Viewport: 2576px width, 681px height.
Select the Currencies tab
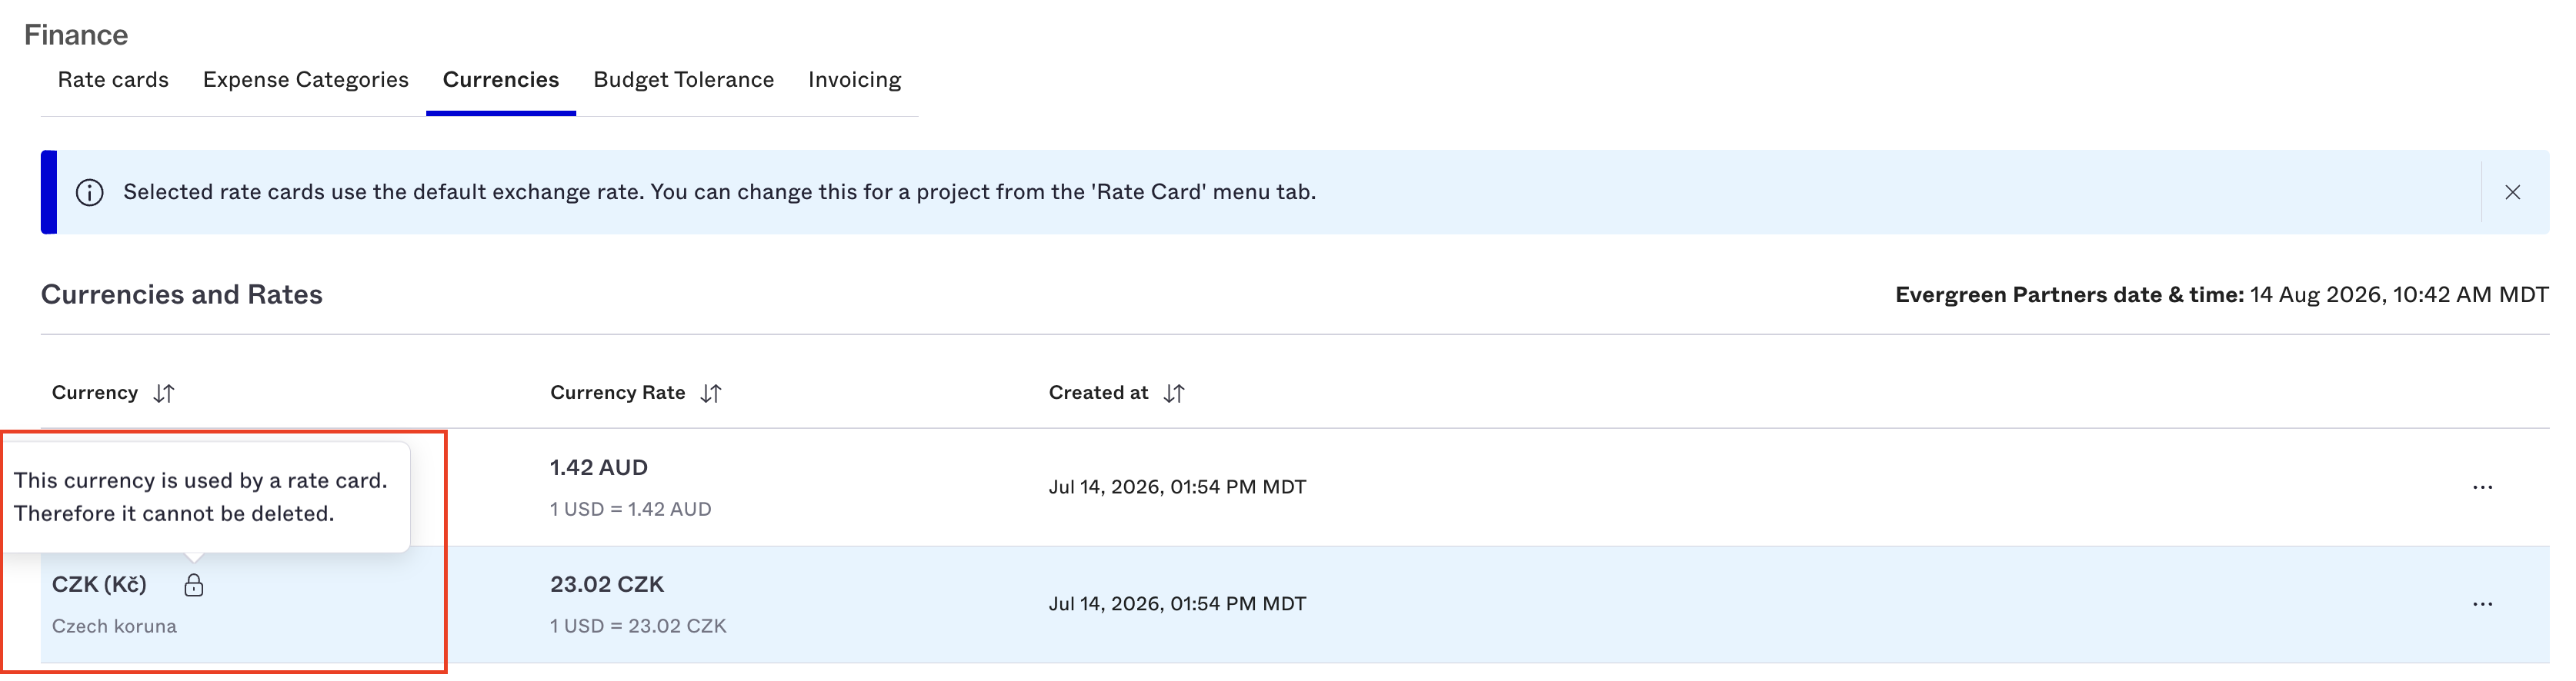[x=501, y=80]
